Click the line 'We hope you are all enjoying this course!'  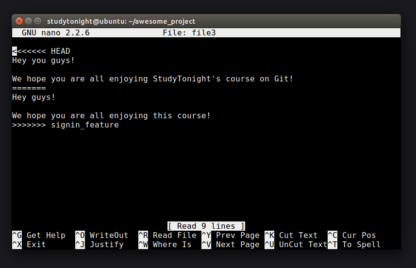[x=112, y=116]
